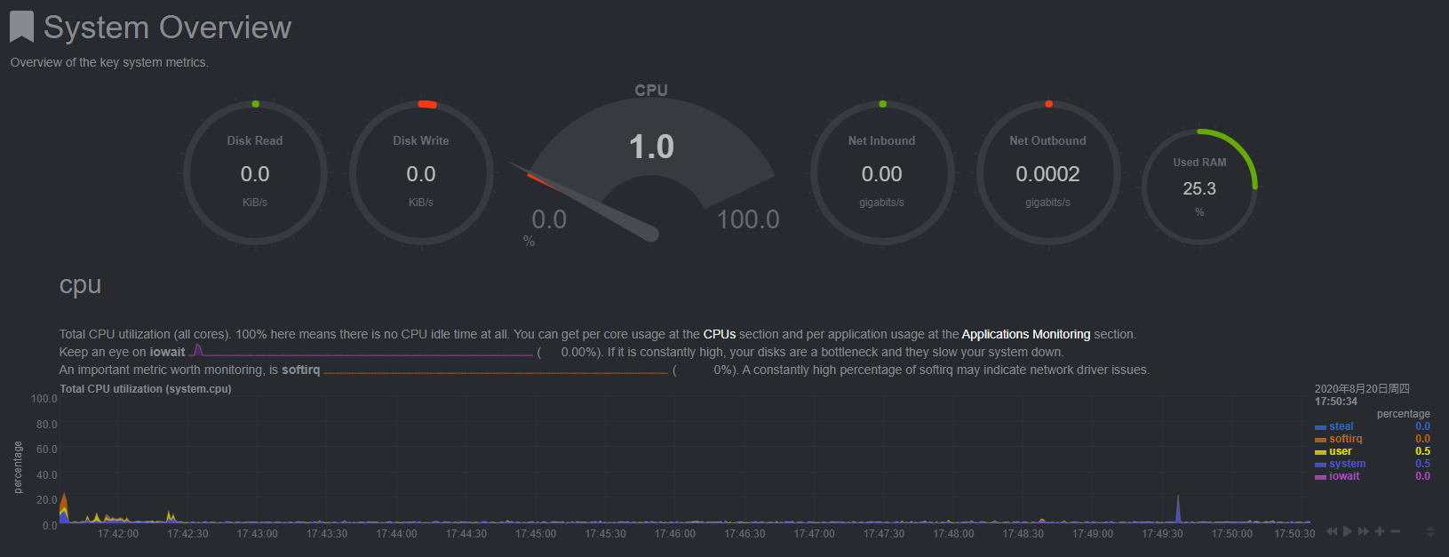Click the chart height resize handle

pos(1429,532)
